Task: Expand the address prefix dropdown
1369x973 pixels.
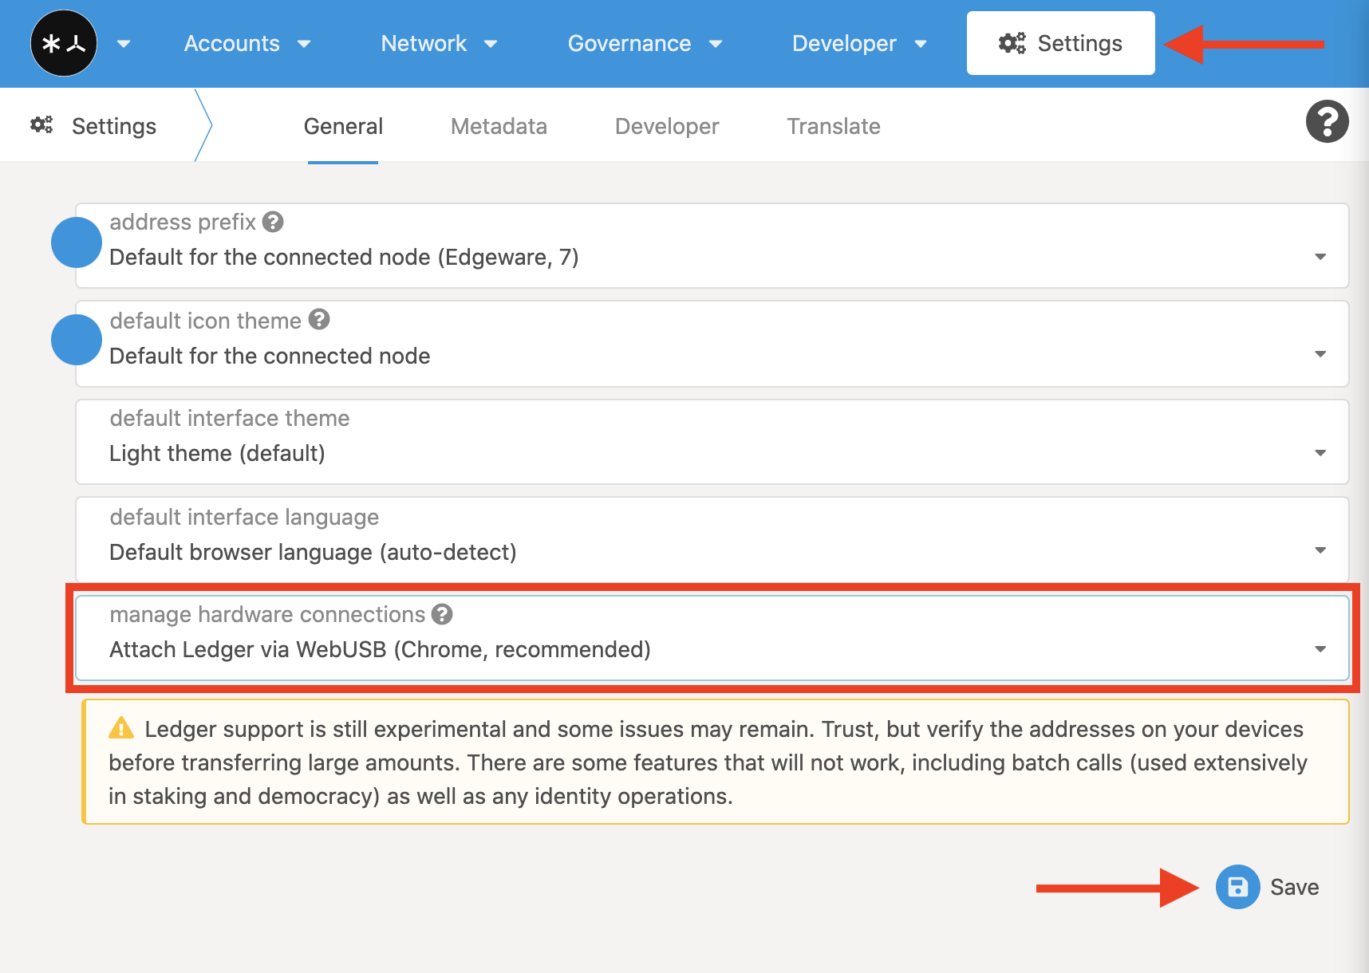Action: pos(1320,257)
